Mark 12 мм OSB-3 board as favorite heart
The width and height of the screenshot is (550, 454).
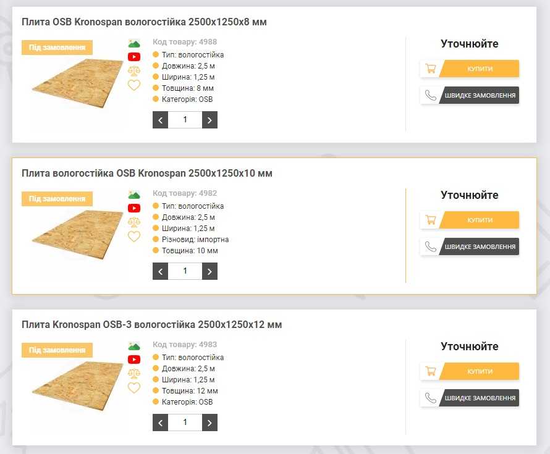click(x=134, y=388)
